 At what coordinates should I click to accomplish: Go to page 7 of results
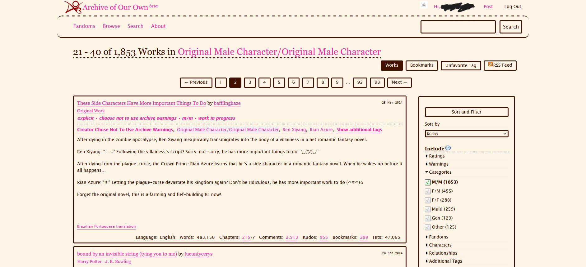coord(308,82)
